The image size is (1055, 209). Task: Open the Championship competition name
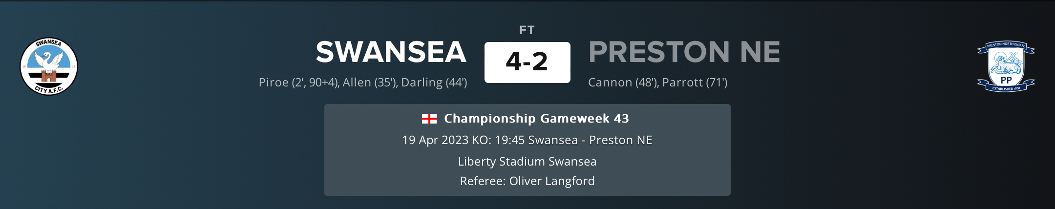point(490,119)
